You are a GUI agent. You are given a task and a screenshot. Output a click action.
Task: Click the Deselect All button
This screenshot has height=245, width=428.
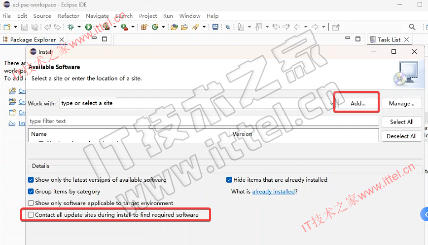[401, 136]
